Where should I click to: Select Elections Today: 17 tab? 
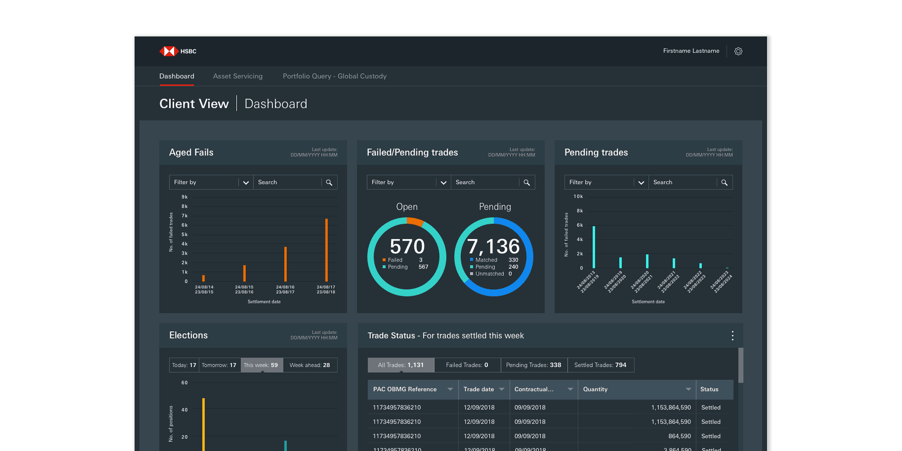[184, 365]
